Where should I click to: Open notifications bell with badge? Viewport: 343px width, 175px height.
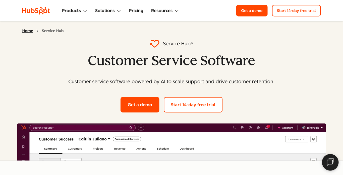pos(267,128)
